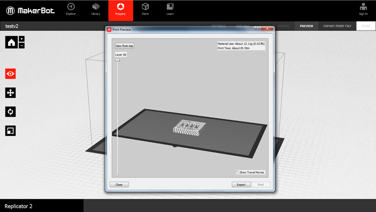Image resolution: width=376 pixels, height=212 pixels.
Task: Click the Material Use text
Action: tap(241, 44)
